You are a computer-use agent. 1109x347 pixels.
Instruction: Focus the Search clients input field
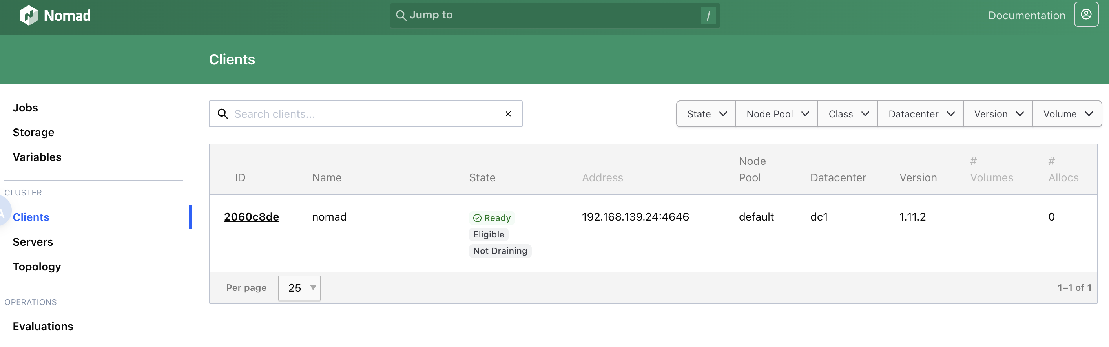tap(366, 114)
